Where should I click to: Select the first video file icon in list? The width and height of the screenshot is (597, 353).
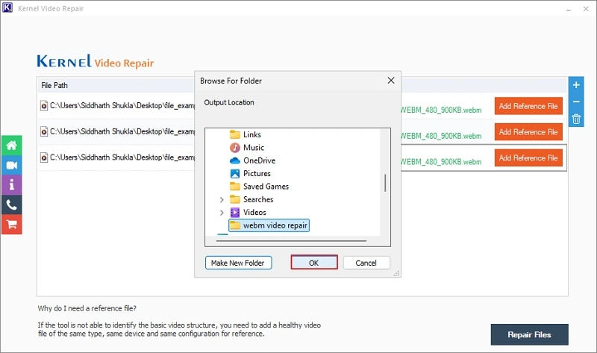44,105
